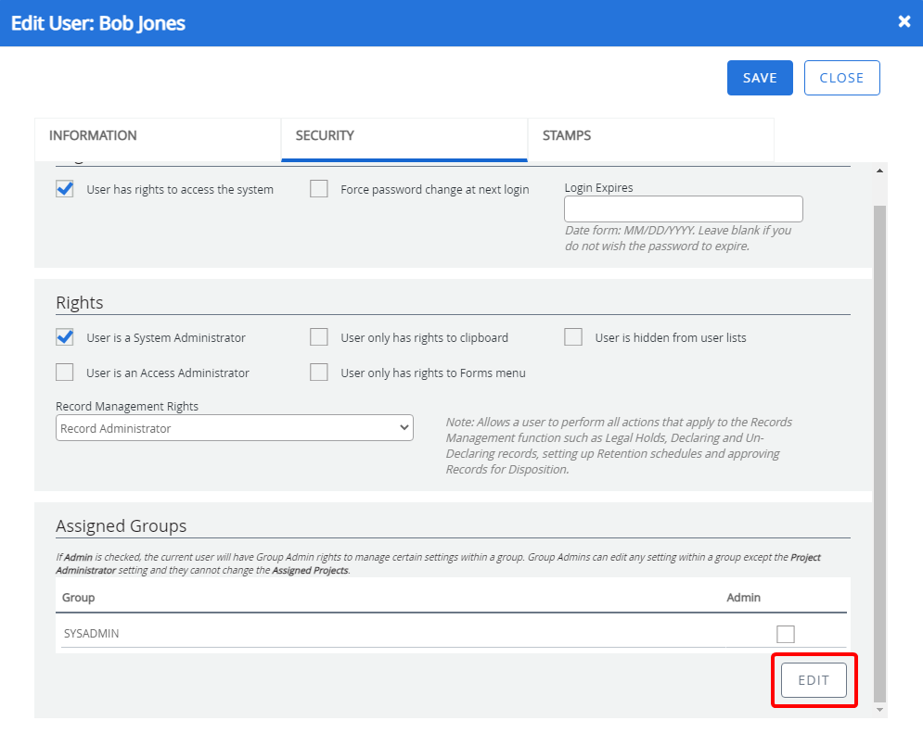Image resolution: width=923 pixels, height=733 pixels.
Task: Close dialog with the X icon
Action: tap(904, 21)
